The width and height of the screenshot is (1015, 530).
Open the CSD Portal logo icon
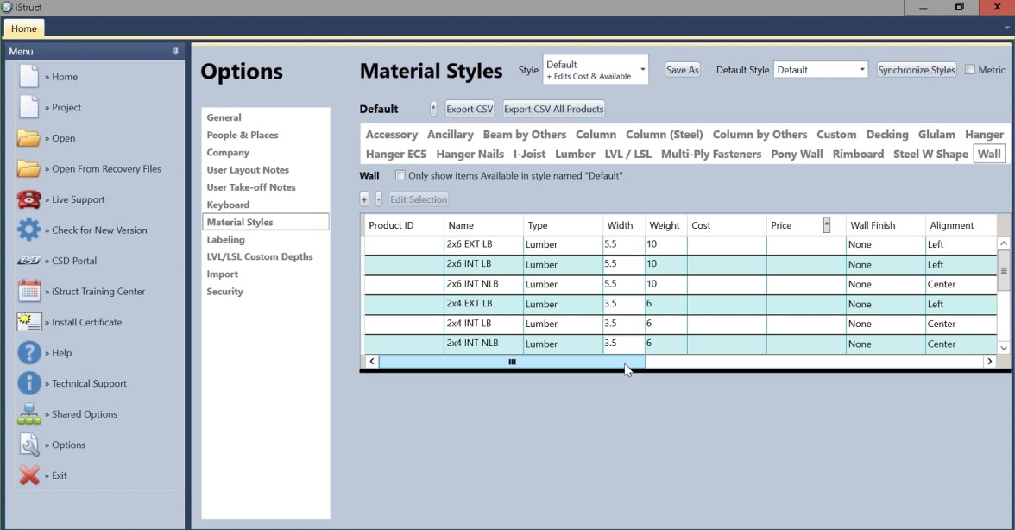point(29,261)
